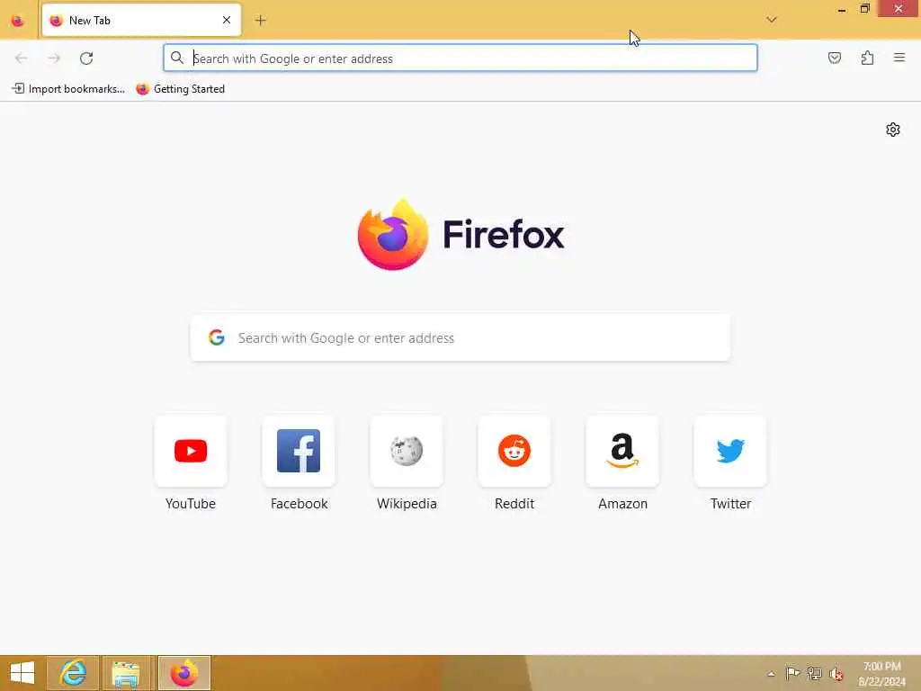Go forward one page

(x=54, y=58)
